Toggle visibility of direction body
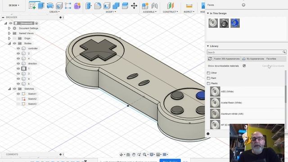This screenshot has width=288, height=162. 18,63
